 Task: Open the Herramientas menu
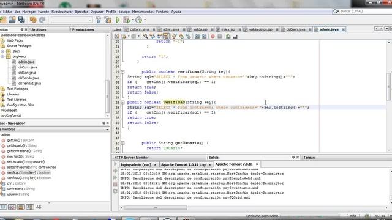[143, 12]
